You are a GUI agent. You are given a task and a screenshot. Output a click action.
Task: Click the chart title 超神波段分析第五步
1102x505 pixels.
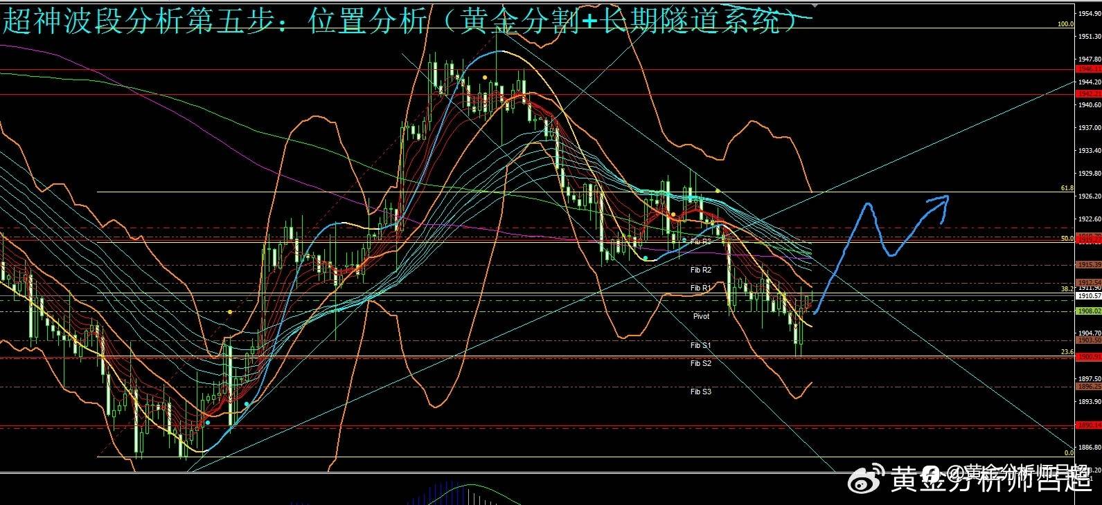[139, 23]
